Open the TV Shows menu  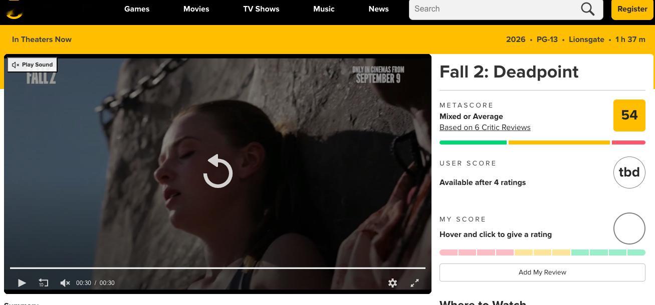261,9
